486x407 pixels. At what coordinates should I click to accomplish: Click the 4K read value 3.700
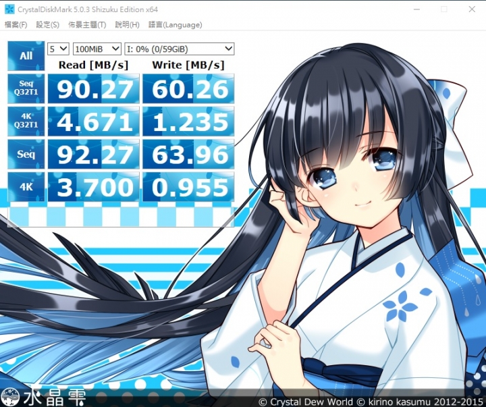point(94,187)
